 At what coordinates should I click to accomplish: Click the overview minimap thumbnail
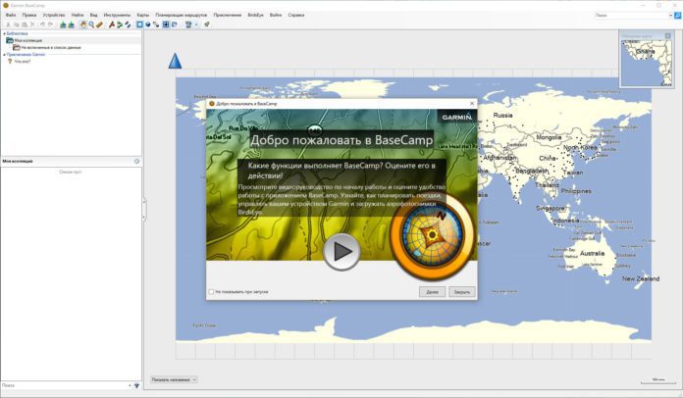(x=647, y=63)
